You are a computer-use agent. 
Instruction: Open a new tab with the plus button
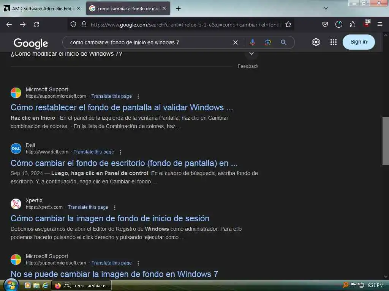pyautogui.click(x=178, y=9)
